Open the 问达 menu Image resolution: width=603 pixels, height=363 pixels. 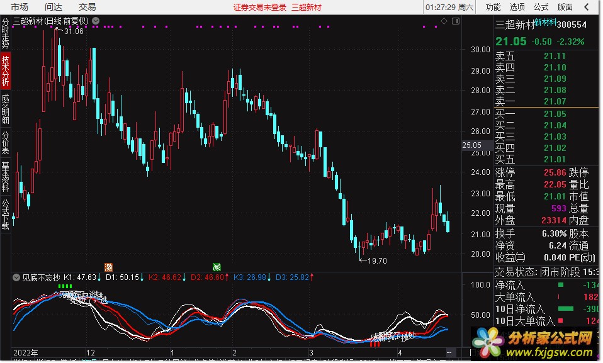coord(54,7)
